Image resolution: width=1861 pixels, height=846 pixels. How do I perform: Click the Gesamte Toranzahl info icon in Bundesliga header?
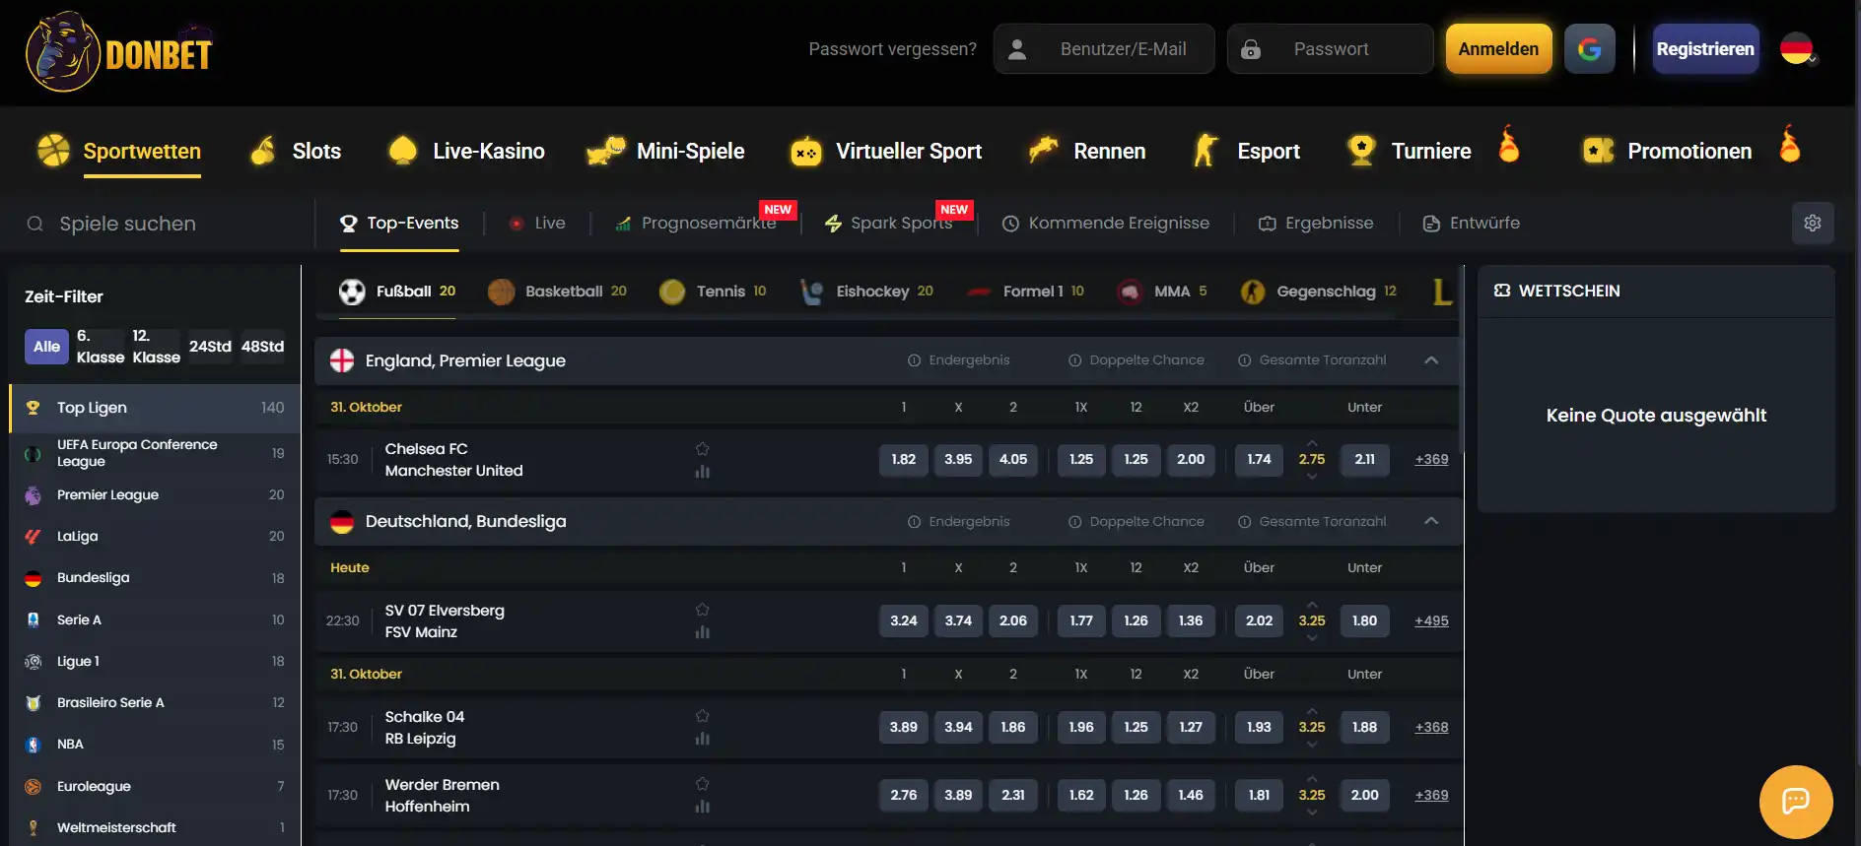pos(1244,522)
